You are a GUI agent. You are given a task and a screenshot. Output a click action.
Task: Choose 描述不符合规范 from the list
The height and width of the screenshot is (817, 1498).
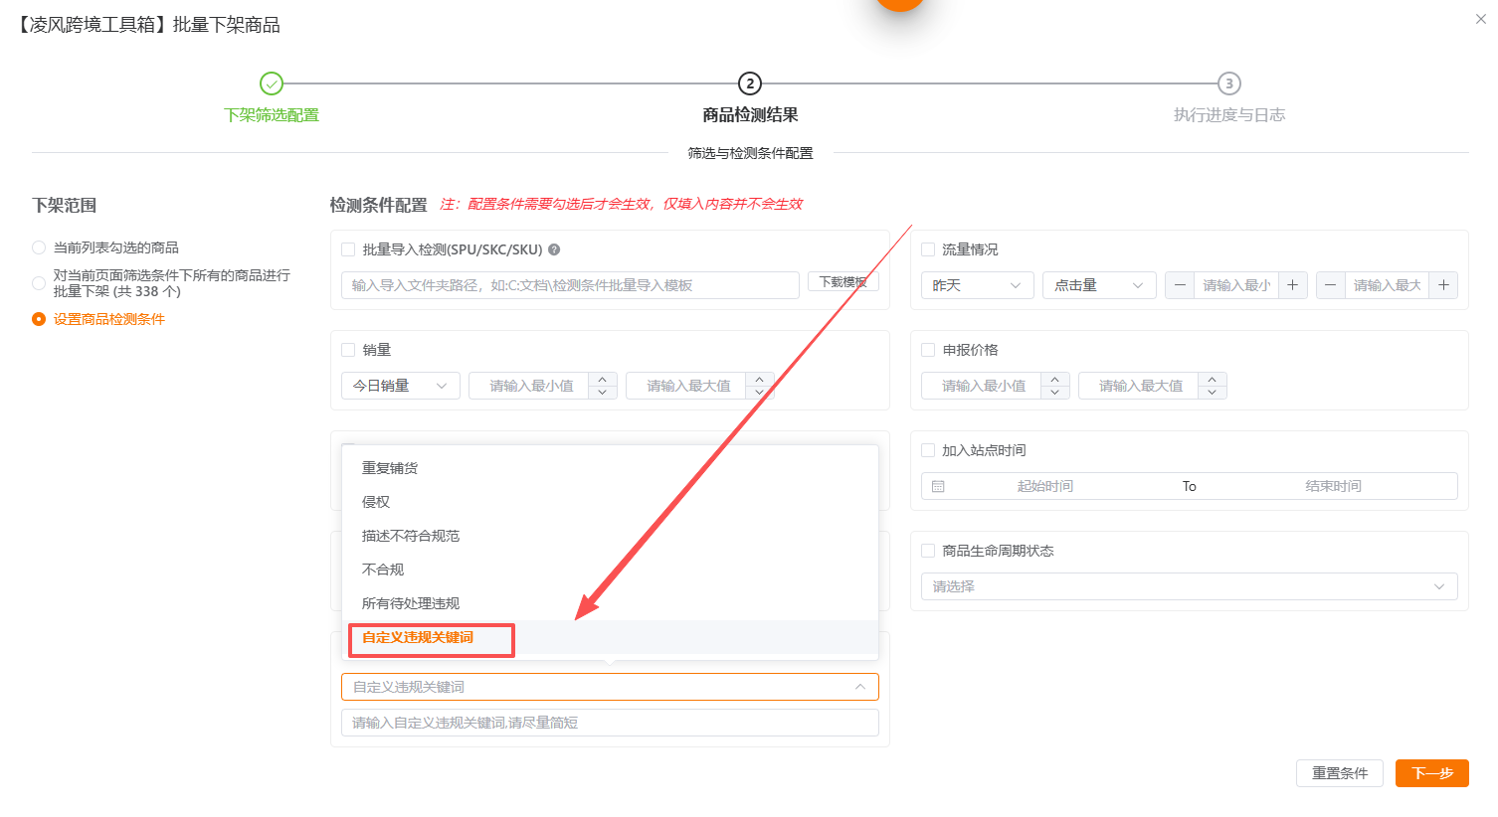[x=610, y=536]
